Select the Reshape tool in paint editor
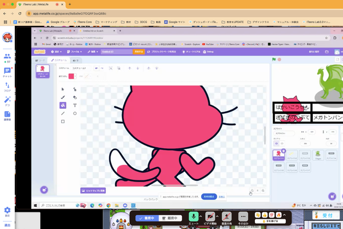343x229 pixels. click(75, 89)
